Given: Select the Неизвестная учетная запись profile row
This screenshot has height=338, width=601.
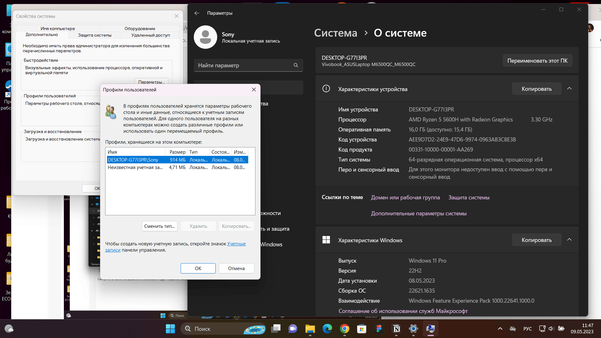Looking at the screenshot, I should pyautogui.click(x=177, y=167).
